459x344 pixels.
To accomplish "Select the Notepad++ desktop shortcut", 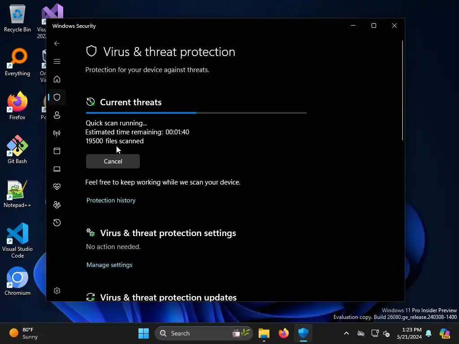I will point(17,193).
